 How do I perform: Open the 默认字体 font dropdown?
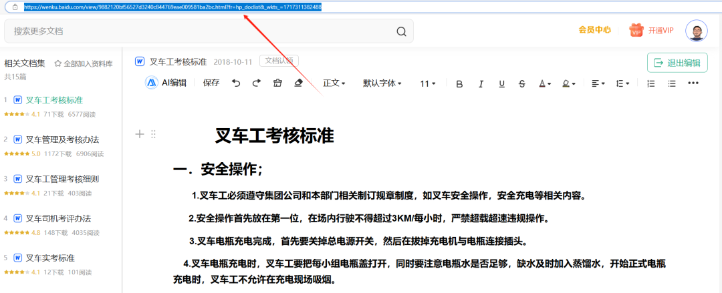(x=382, y=83)
